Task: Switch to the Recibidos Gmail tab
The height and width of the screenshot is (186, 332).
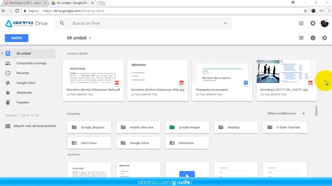Action: 25,3
